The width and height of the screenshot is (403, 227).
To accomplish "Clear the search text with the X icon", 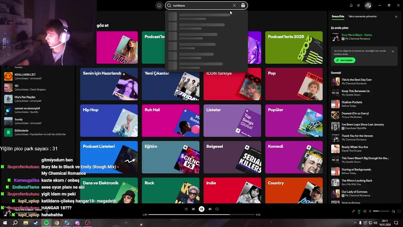I will point(234,5).
